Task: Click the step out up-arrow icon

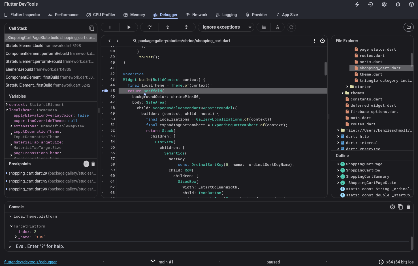Action: point(186,27)
